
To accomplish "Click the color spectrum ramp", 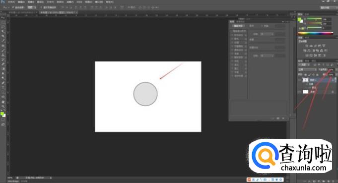I will (315, 33).
